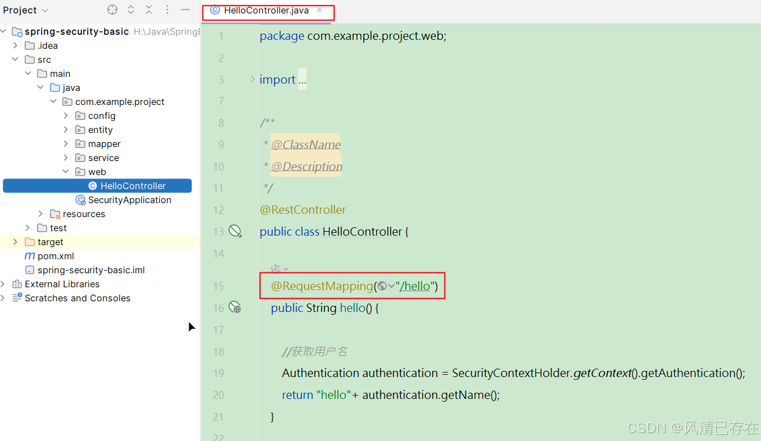Expand Scratches and Consoles node
Screen dimensions: 761x441
click(x=3, y=298)
